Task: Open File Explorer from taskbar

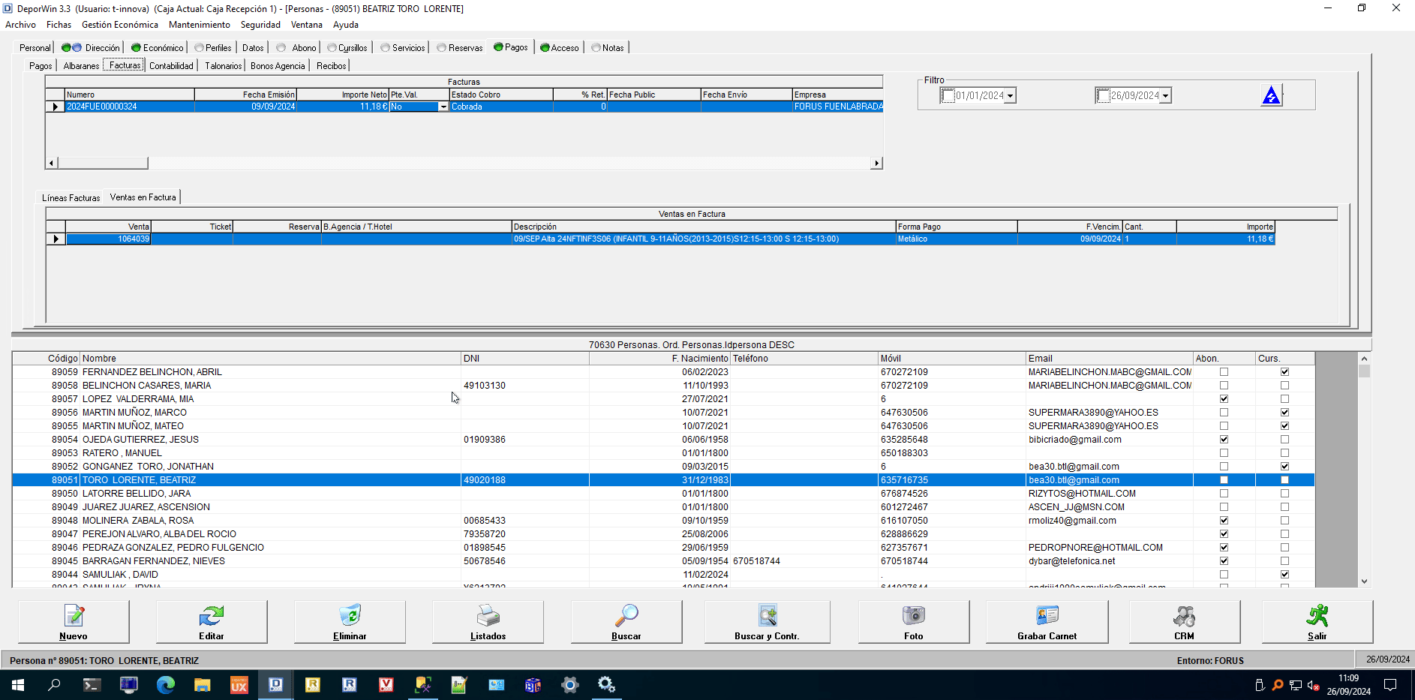Action: 202,684
